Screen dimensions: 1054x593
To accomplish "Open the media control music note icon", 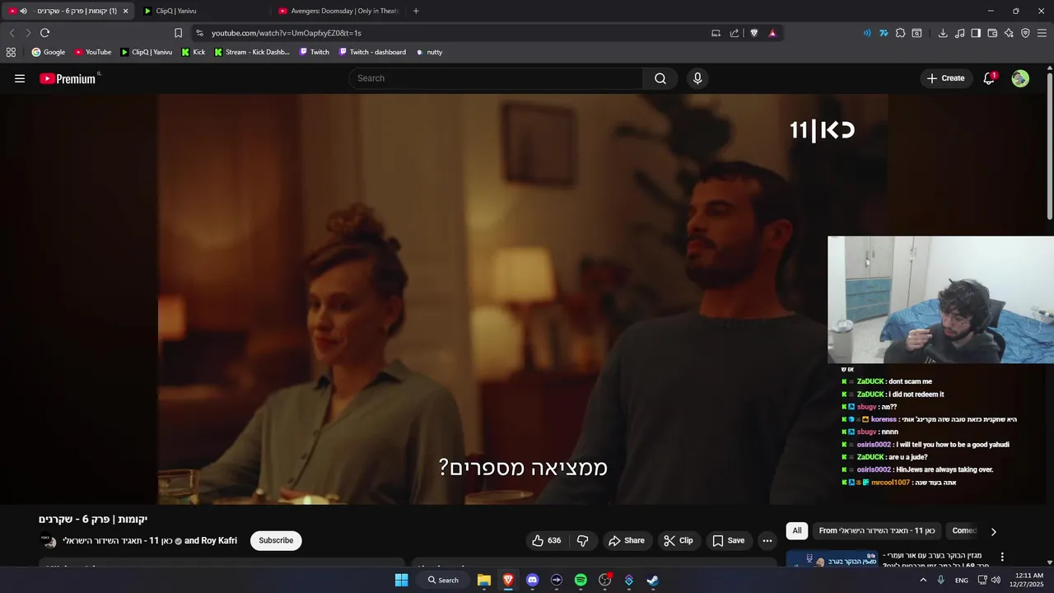I will pos(959,33).
